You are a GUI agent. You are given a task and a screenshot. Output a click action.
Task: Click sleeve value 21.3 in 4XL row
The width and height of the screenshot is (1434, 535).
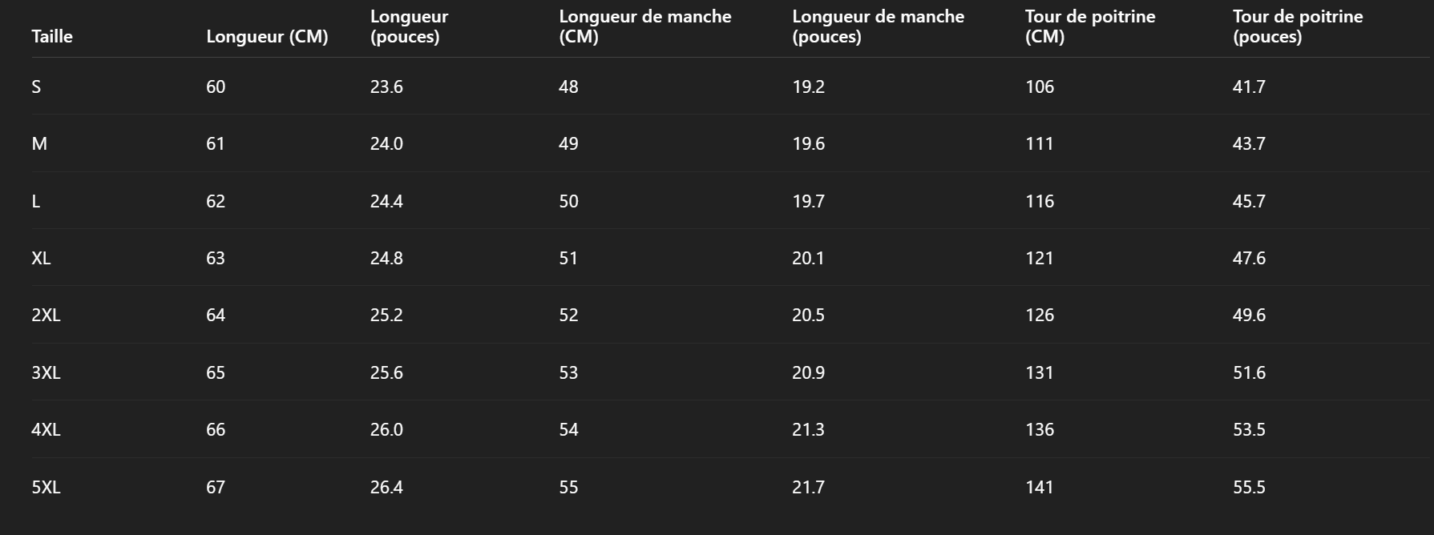tap(808, 430)
